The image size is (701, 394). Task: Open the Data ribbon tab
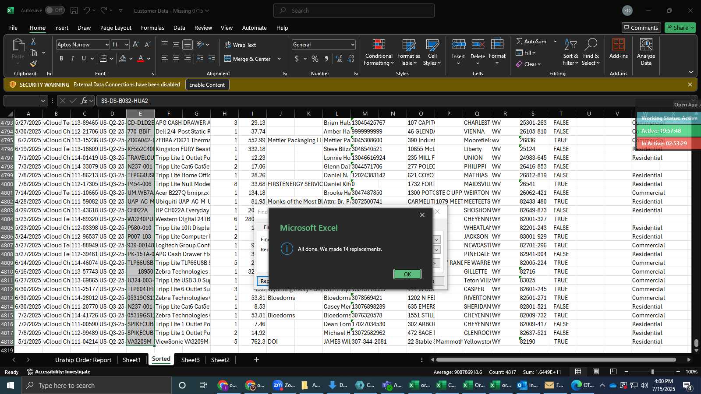[179, 28]
